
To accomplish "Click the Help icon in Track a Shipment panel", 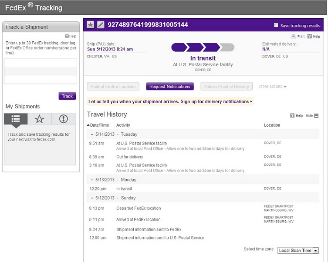I will coord(67,36).
